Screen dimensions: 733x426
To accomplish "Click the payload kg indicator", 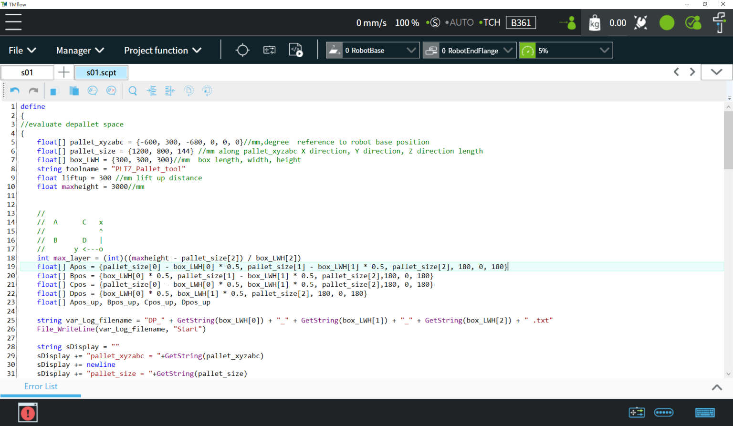I will (595, 22).
